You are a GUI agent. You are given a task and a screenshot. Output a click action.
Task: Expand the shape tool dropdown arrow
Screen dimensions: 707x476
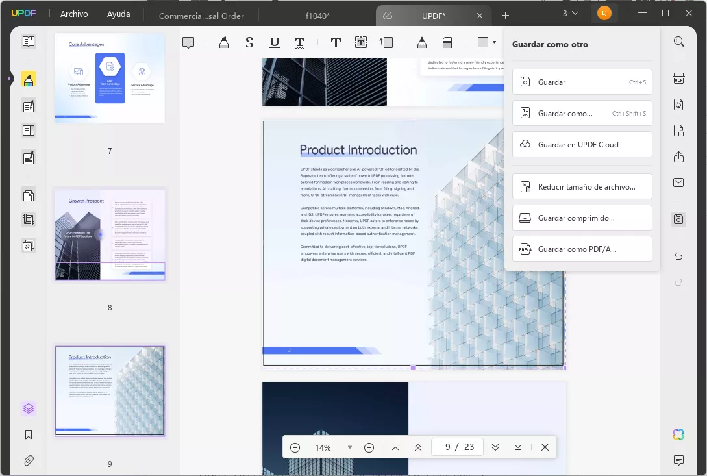click(495, 42)
